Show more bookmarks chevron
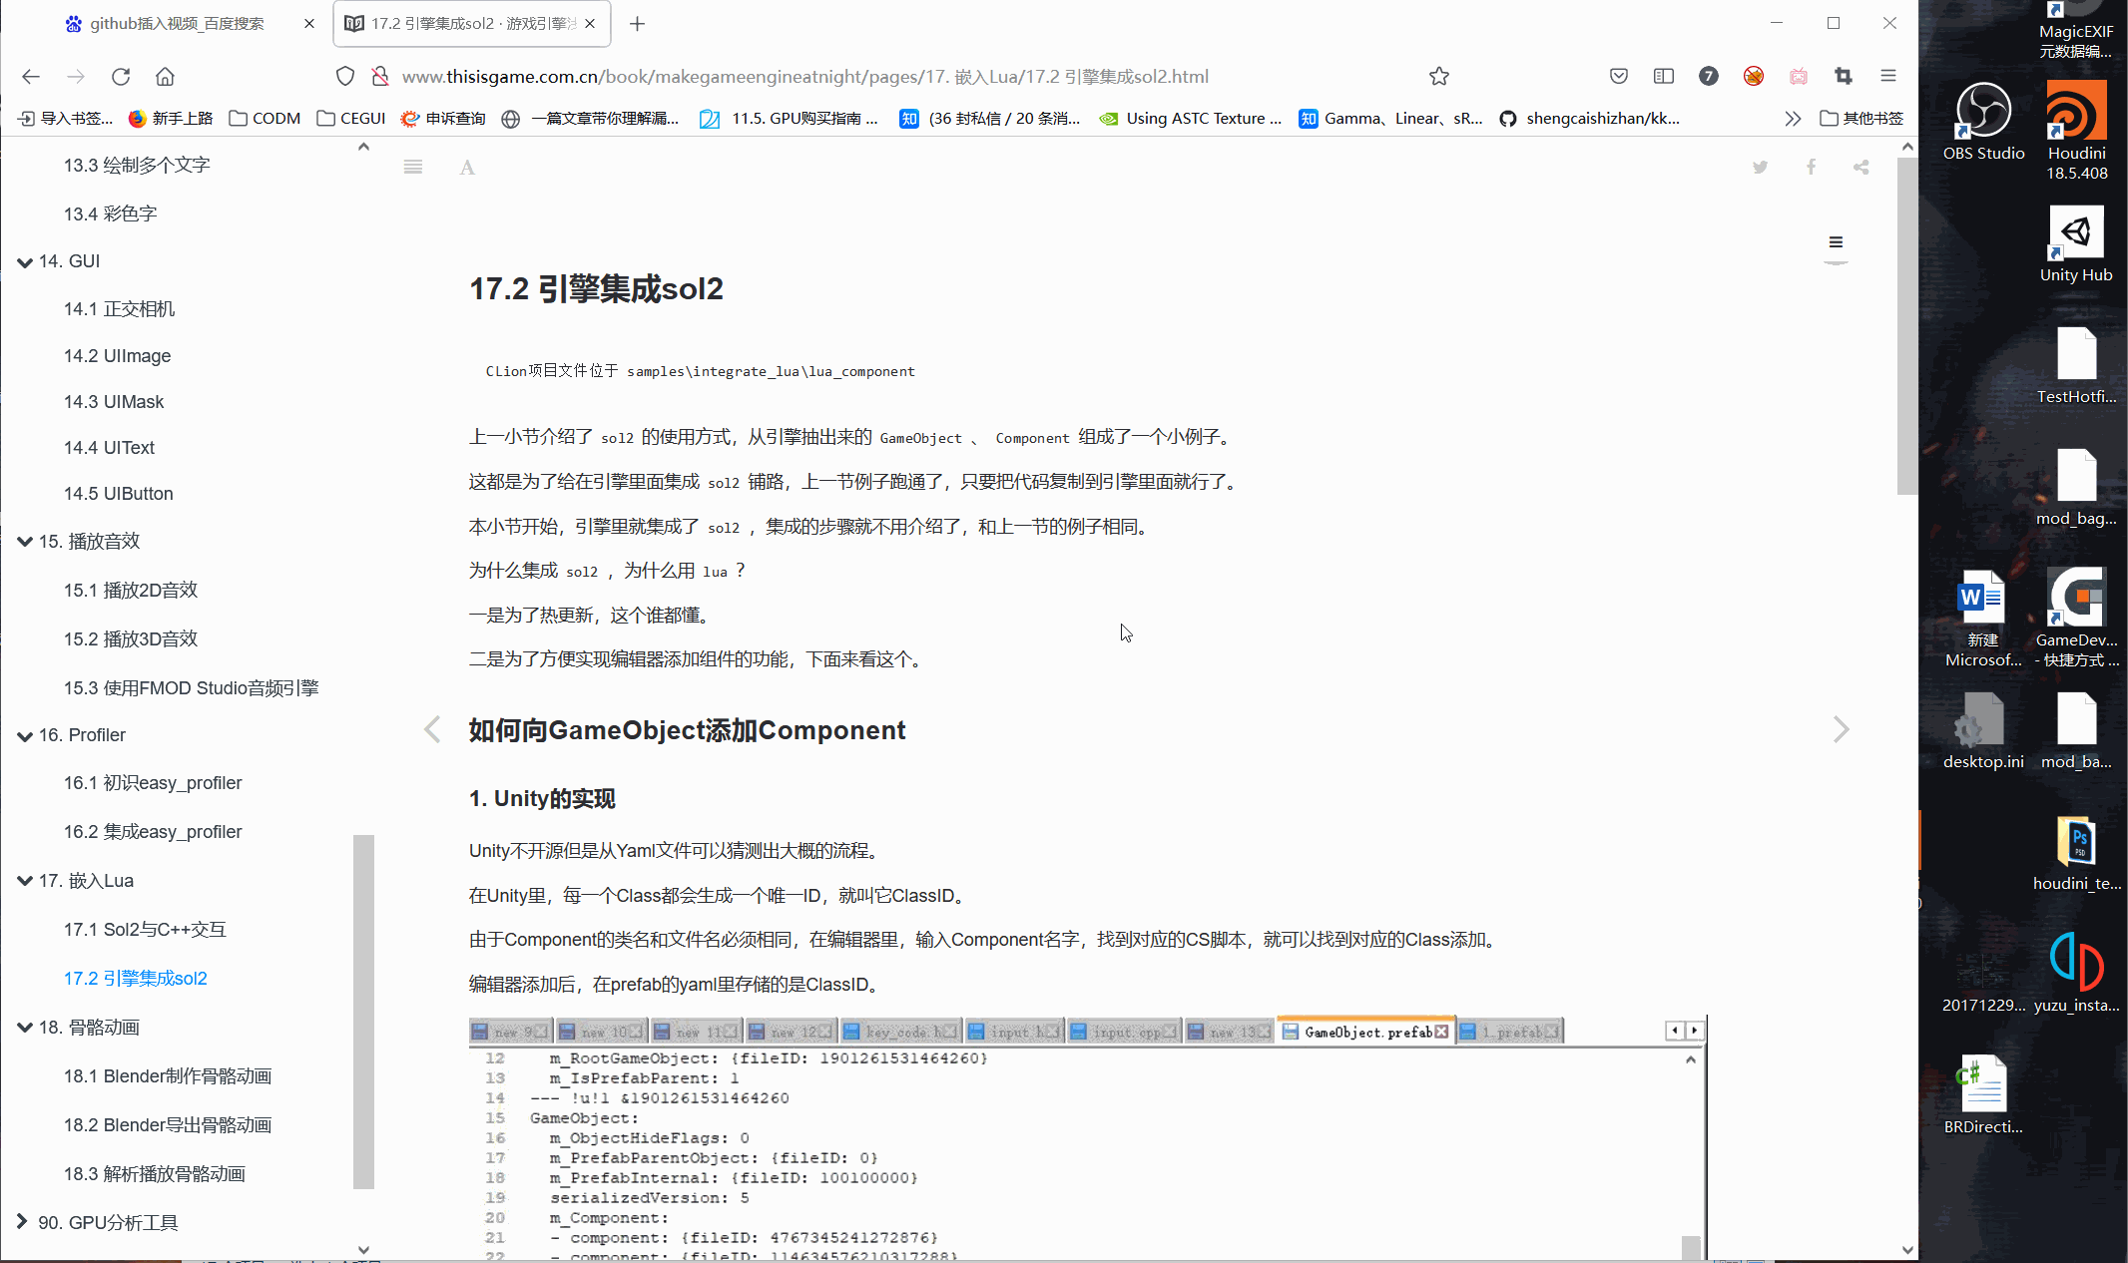The width and height of the screenshot is (2128, 1263). 1793,119
